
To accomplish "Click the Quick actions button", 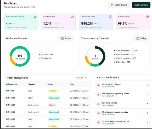I will (141, 5).
